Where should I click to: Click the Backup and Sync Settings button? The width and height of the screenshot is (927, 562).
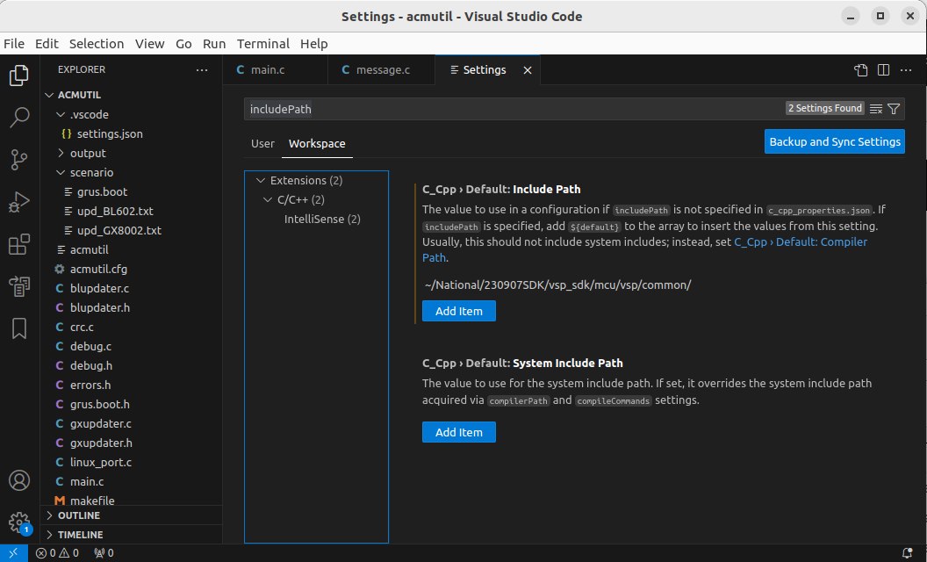(x=835, y=142)
